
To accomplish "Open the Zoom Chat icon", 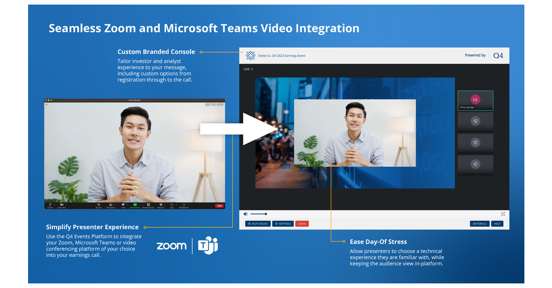I will 123,204.
